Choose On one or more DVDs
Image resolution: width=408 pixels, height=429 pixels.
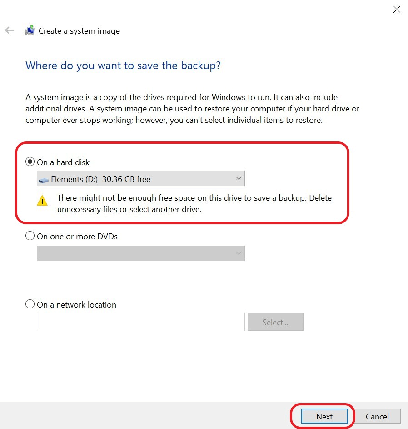click(30, 236)
